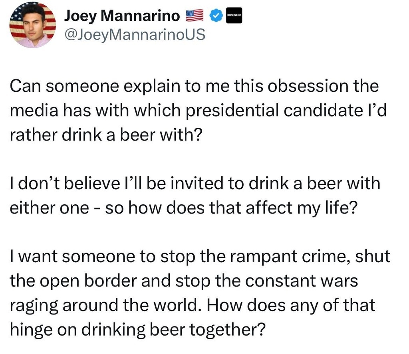Click the words "constant wars" in the tweet
Viewport: 409px width, 354px height.
tap(302, 281)
